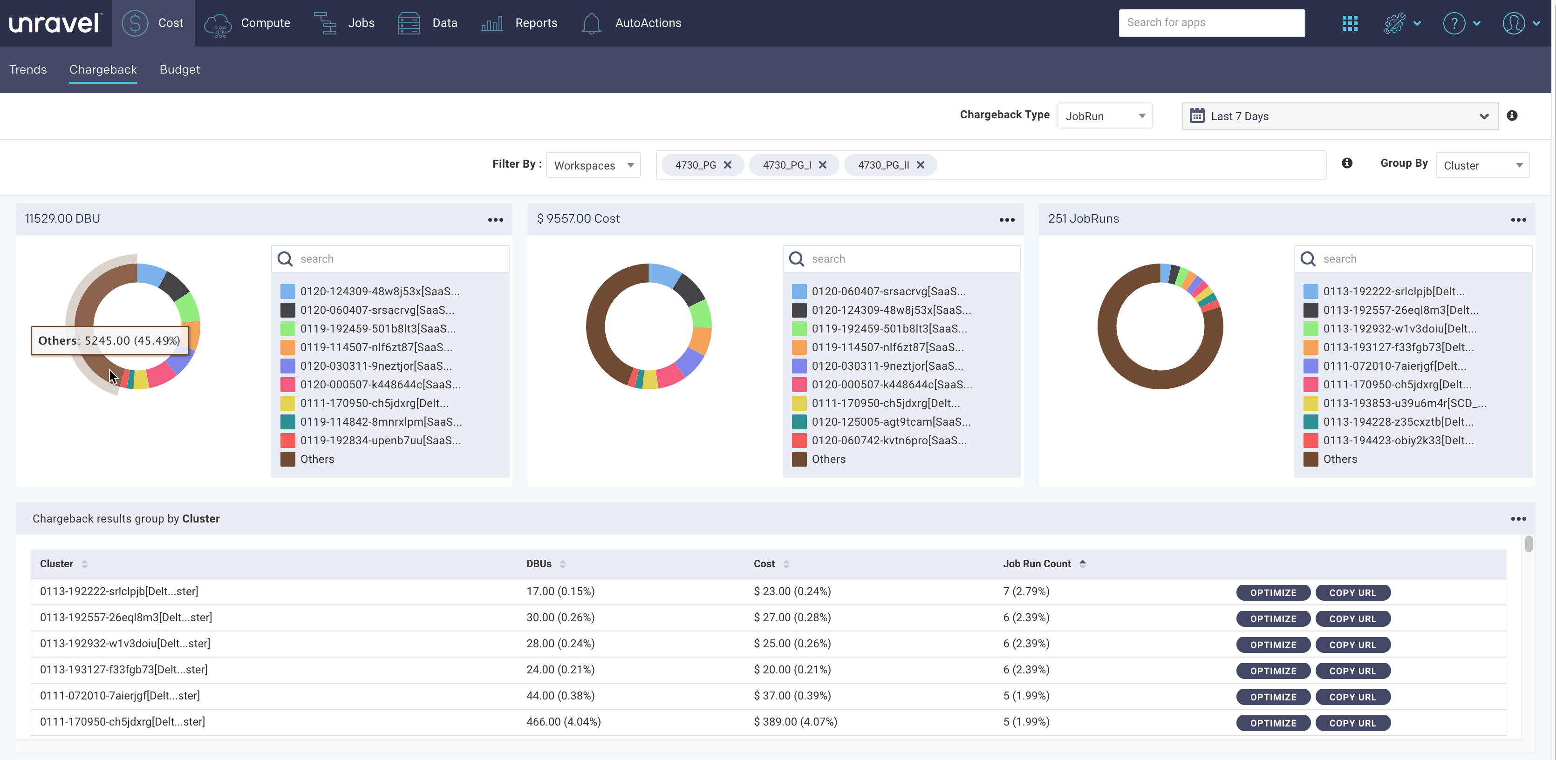This screenshot has height=760, width=1556.
Task: Remove the 4730_PG workspace filter chip
Action: pyautogui.click(x=727, y=165)
